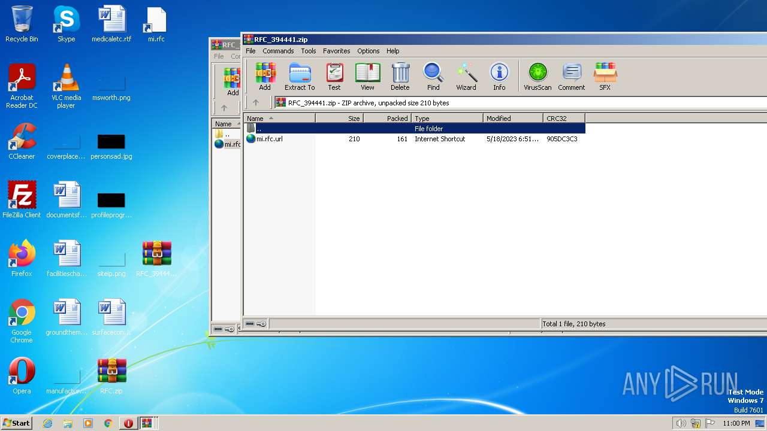The image size is (767, 431).
Task: Click the Add icon in background RFC window
Action: coord(232,82)
